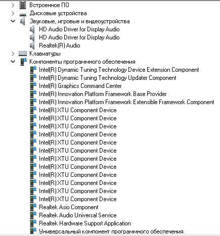Image resolution: width=220 pixels, height=236 pixels.
Task: Click the Компоненты программного обеспечения category icon
Action: click(23, 62)
